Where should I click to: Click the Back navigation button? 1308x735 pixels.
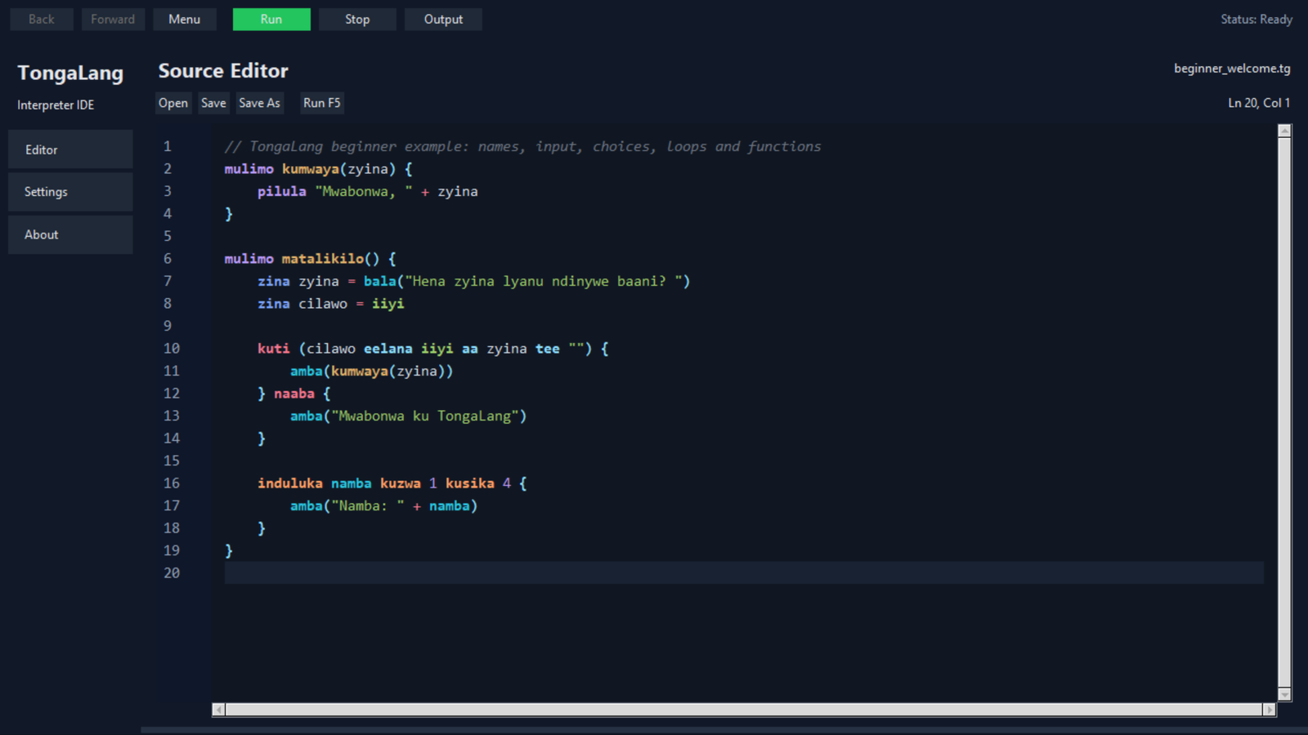point(42,20)
